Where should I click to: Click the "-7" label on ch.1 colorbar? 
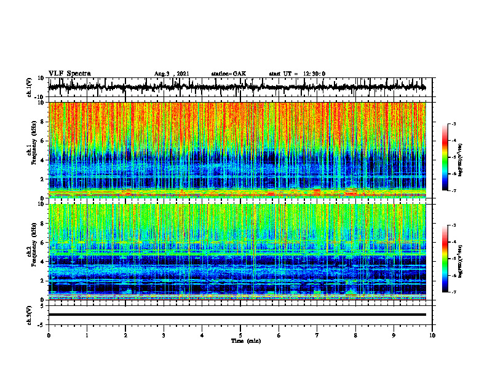click(453, 190)
